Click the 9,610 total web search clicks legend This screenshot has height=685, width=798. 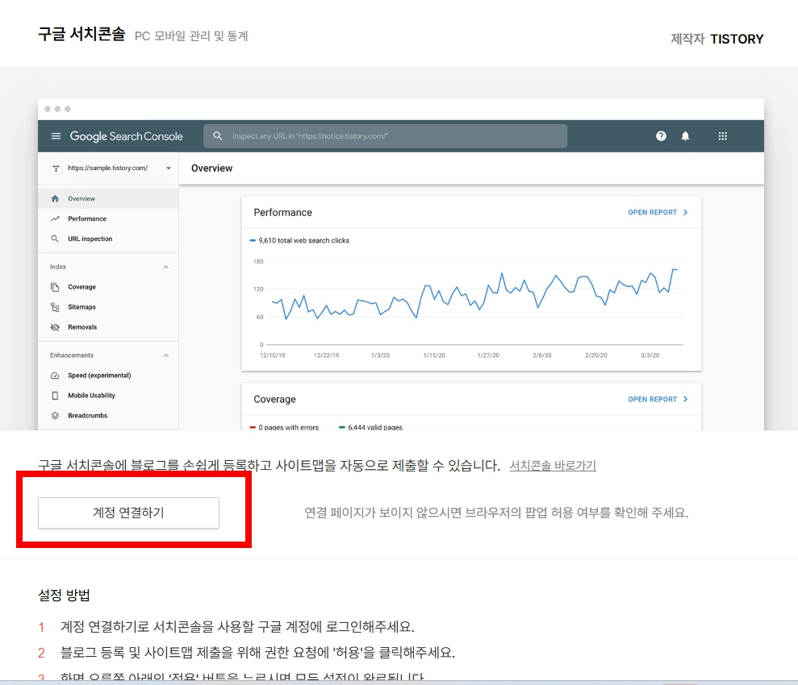coord(300,241)
